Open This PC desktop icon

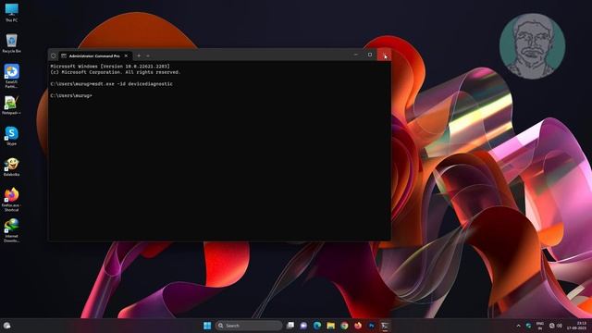point(11,12)
